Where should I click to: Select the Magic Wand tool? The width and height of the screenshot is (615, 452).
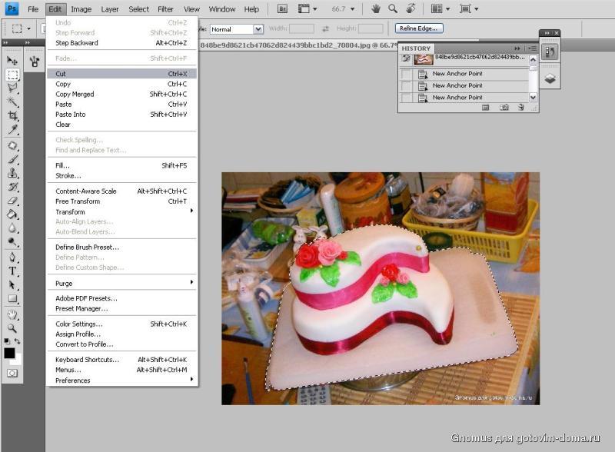pos(12,101)
